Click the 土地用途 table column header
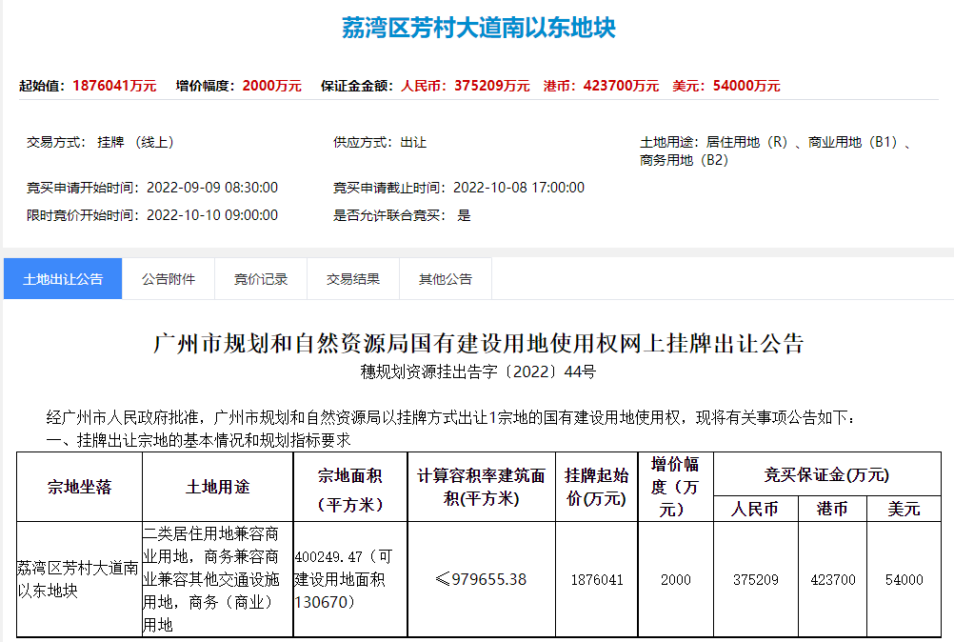The height and width of the screenshot is (642, 954). (218, 487)
